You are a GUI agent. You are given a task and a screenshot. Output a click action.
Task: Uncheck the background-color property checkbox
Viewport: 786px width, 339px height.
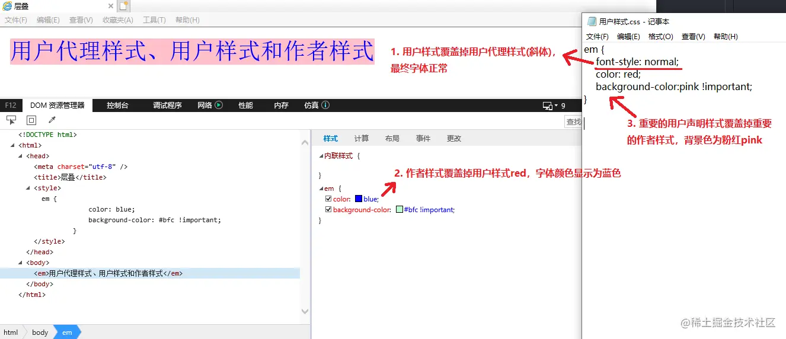pos(328,210)
